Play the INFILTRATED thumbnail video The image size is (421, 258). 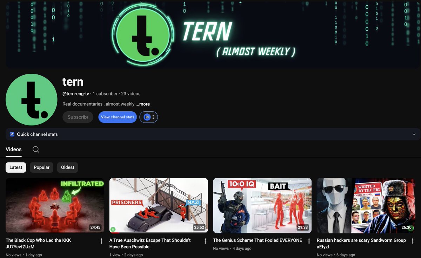55,205
